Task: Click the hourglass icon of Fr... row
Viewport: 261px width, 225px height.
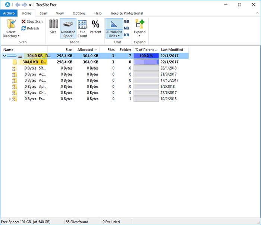Action: pos(15,99)
